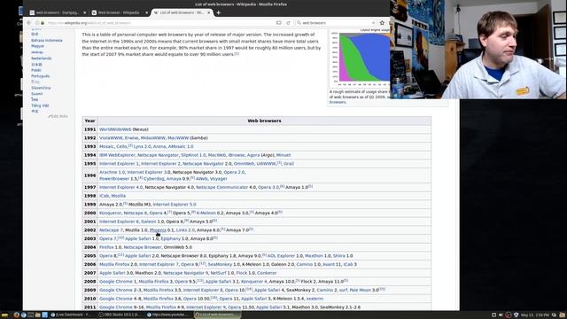Viewport: 567px width, 319px height.
Task: Open Netscape Communicator link in 1997 row
Action: 221,187
